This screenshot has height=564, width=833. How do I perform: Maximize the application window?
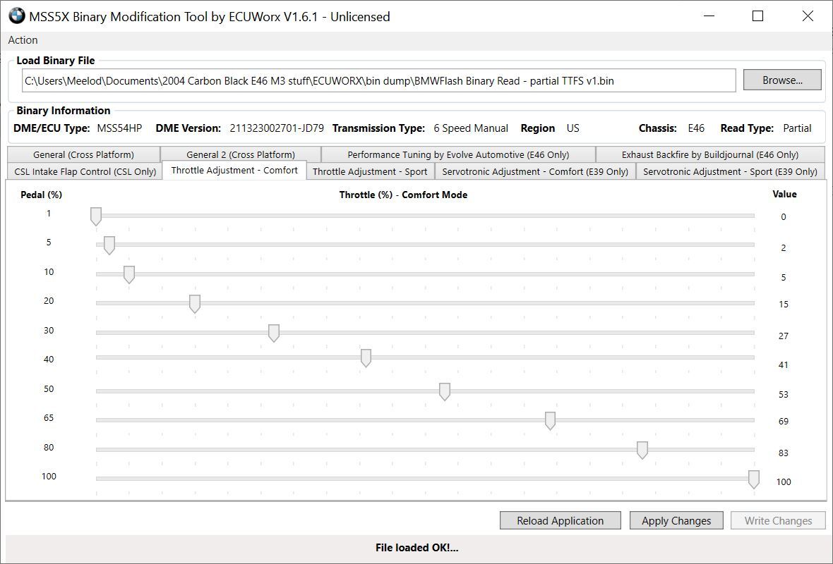pyautogui.click(x=757, y=16)
